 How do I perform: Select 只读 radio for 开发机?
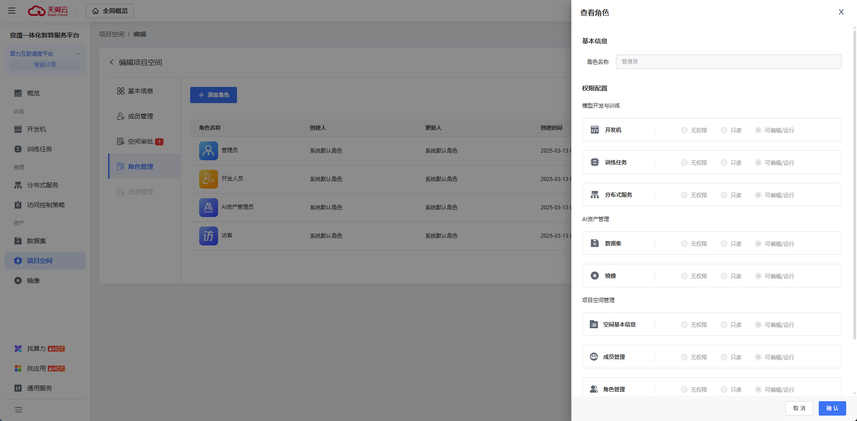point(724,130)
